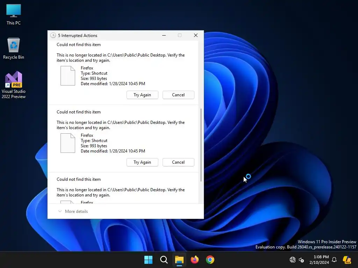Launch Firefox from the taskbar
This screenshot has width=358, height=268.
point(194,260)
